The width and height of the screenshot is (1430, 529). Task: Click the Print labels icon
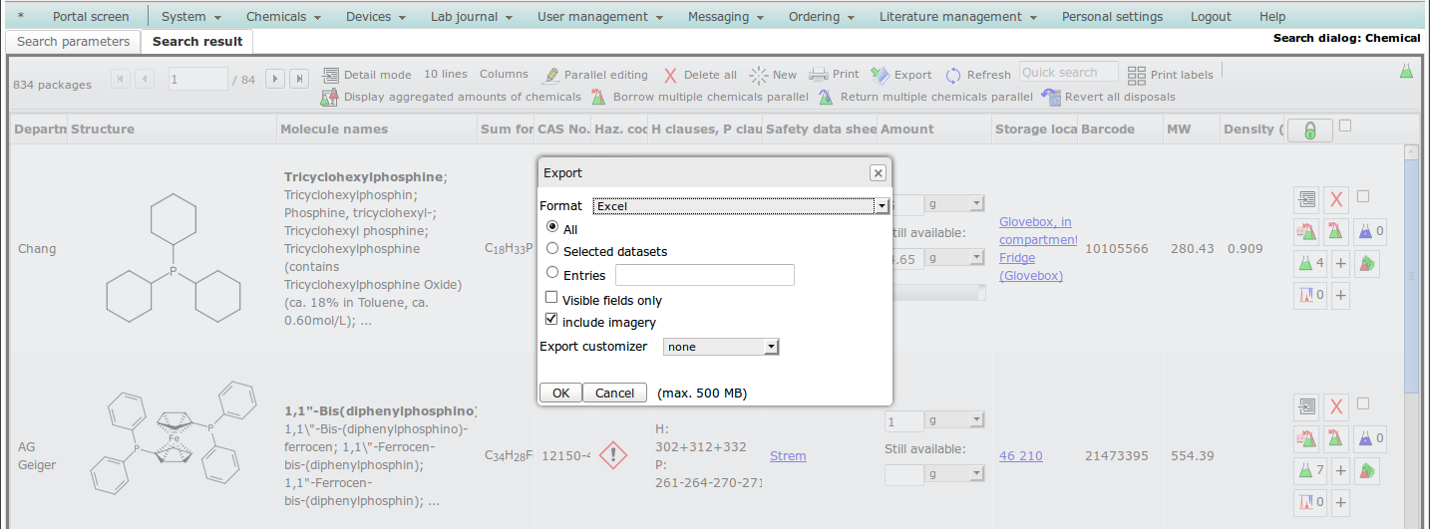click(1137, 75)
